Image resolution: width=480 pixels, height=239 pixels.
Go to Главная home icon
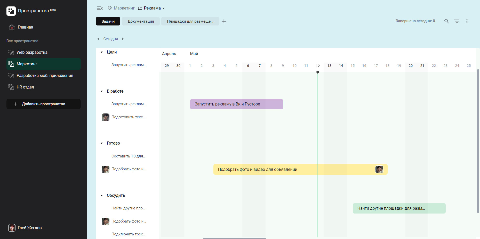(x=12, y=27)
